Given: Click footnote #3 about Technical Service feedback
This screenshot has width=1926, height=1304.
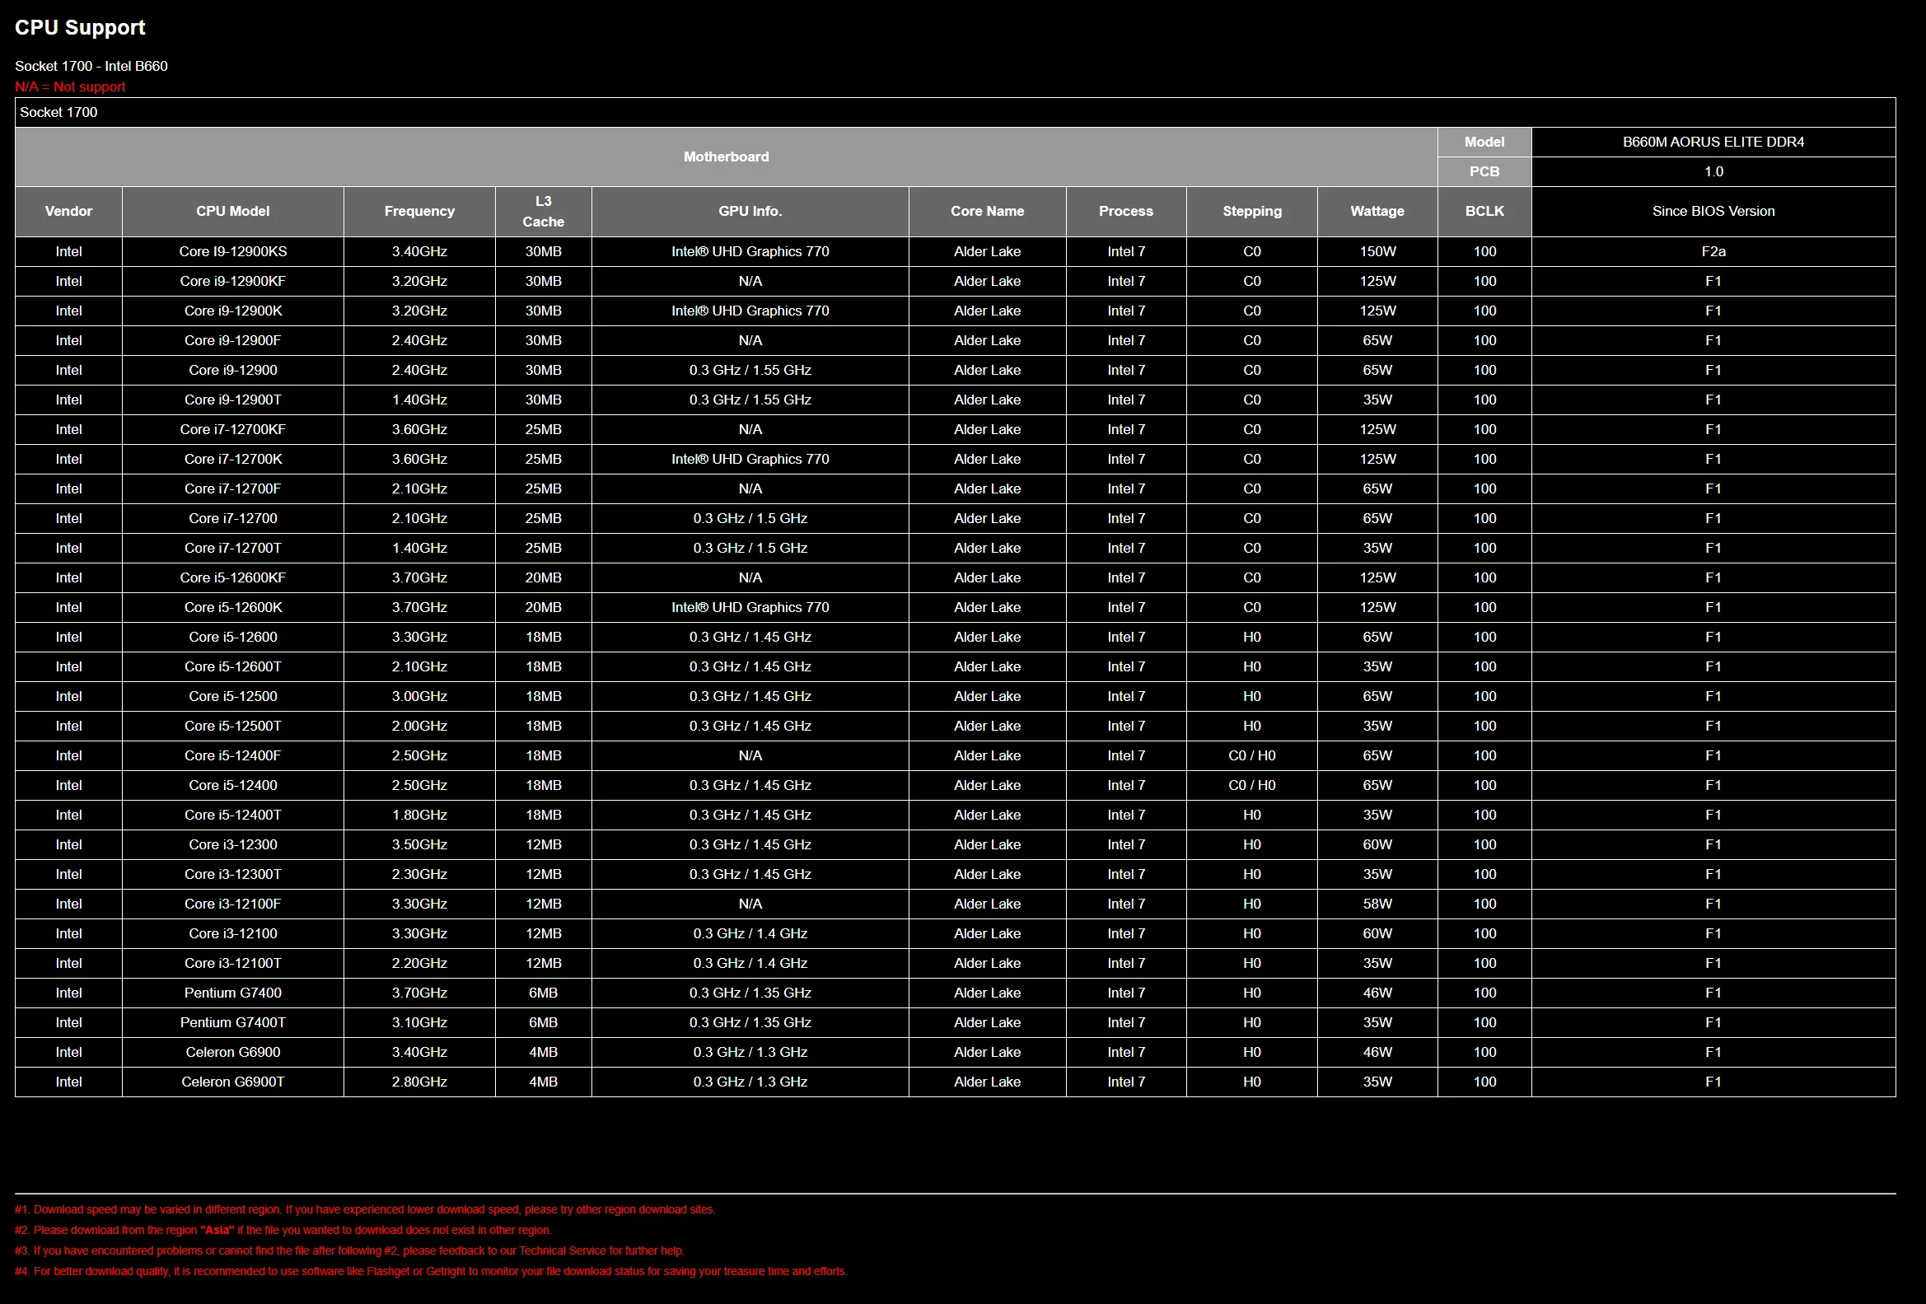Looking at the screenshot, I should coord(350,1251).
